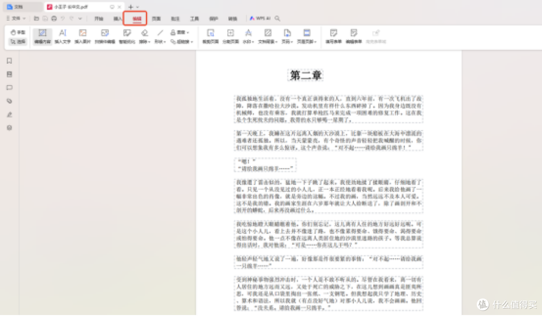The image size is (542, 316).
Task: Open the bookmark panel in left sidebar
Action: pos(10,61)
